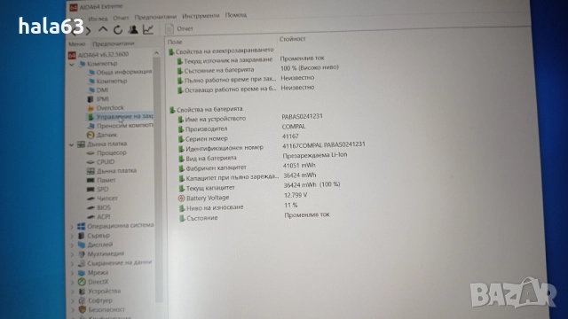Select Преносим компютър tree item

click(x=121, y=126)
